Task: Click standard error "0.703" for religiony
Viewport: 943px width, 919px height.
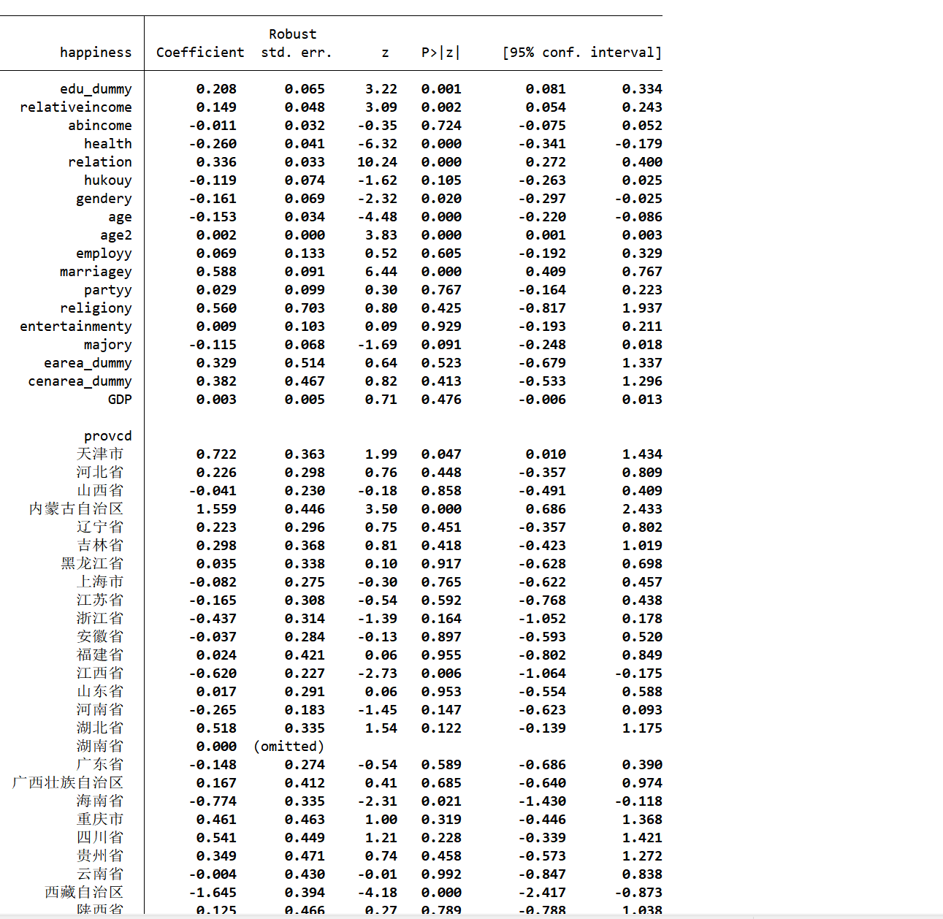Action: tap(305, 308)
